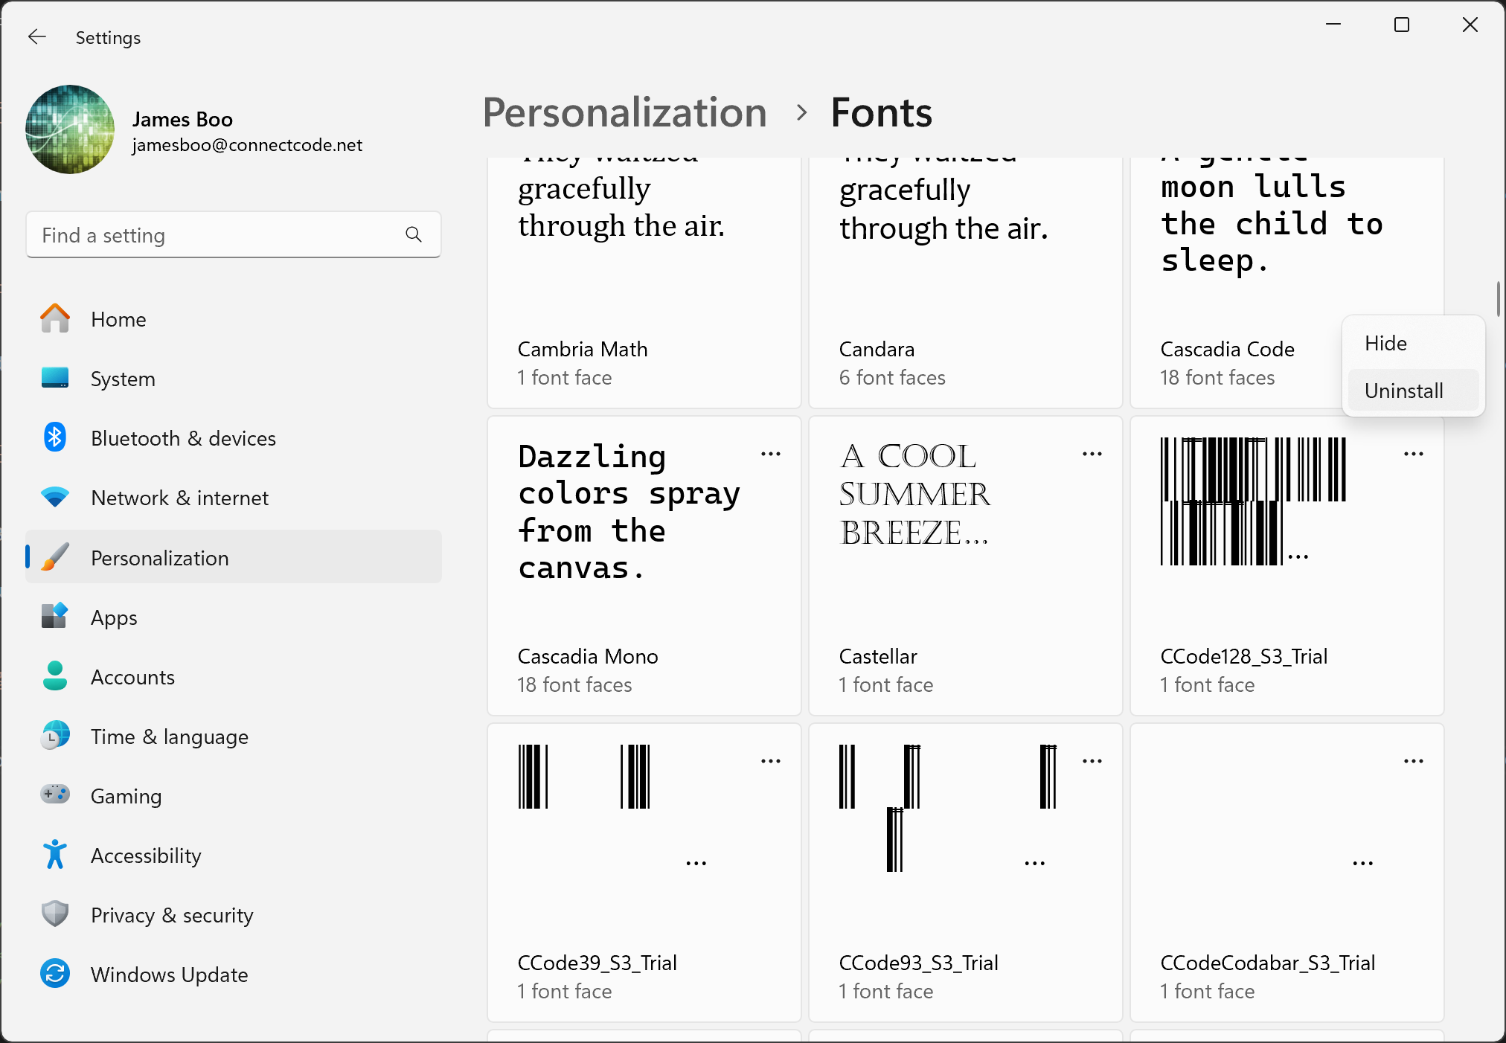
Task: Click the Time & language globe icon
Action: tap(54, 735)
